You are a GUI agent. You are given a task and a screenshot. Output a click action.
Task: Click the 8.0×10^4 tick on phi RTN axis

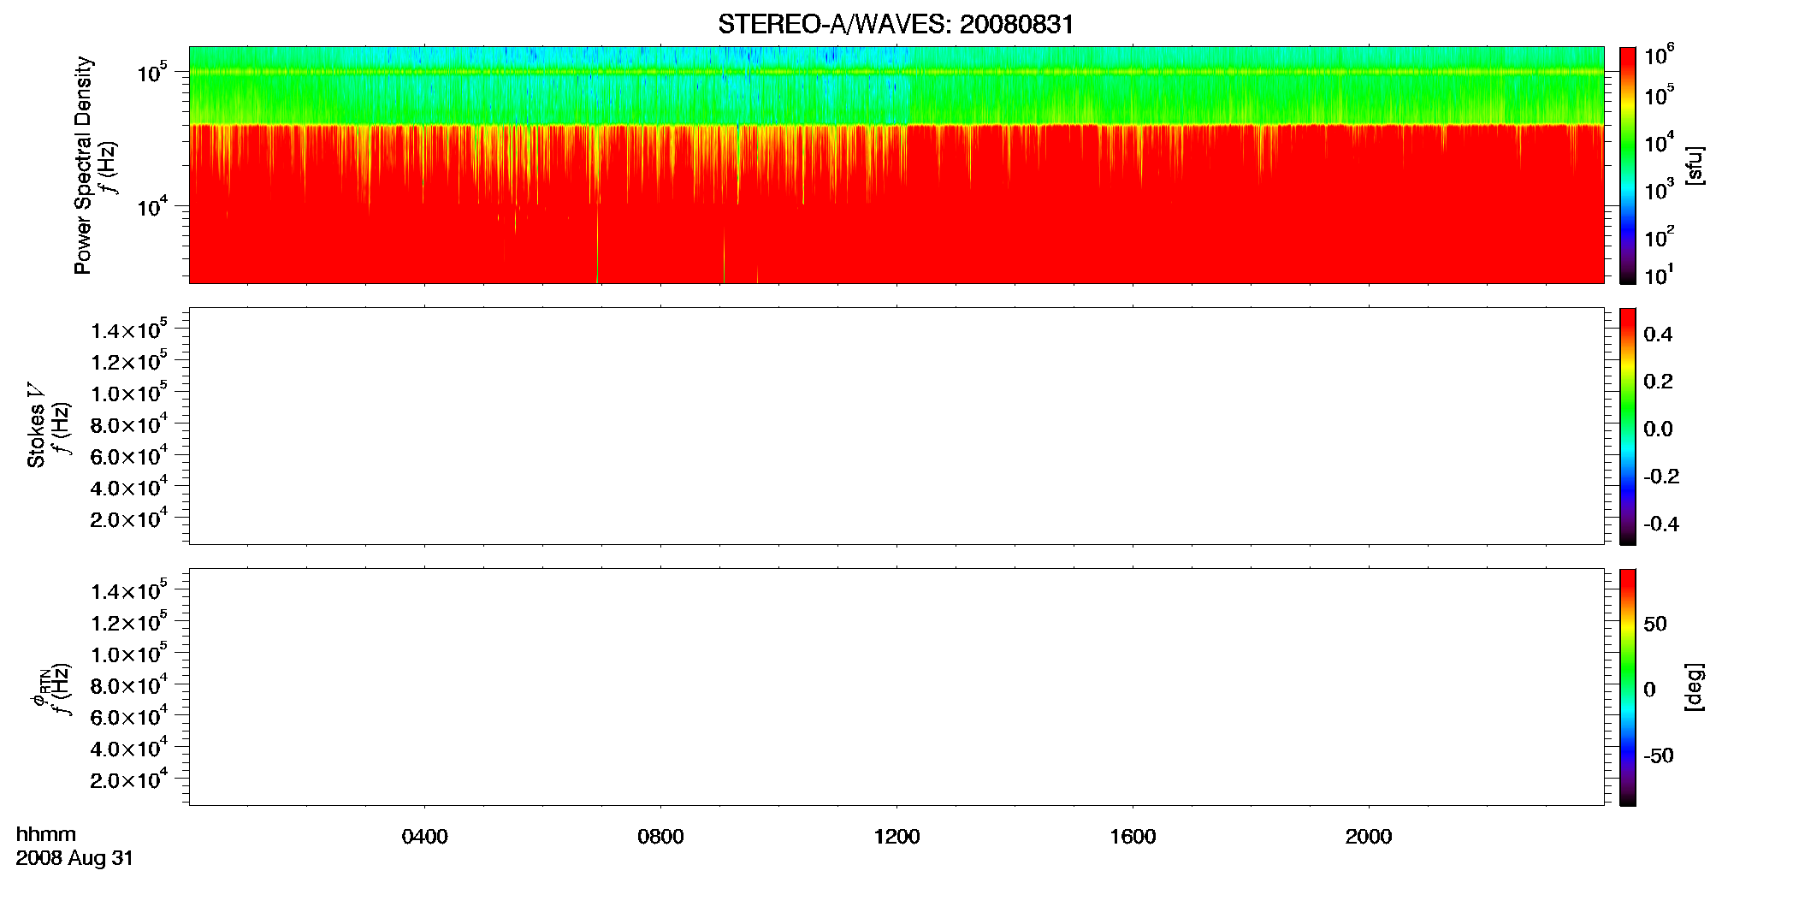(129, 685)
